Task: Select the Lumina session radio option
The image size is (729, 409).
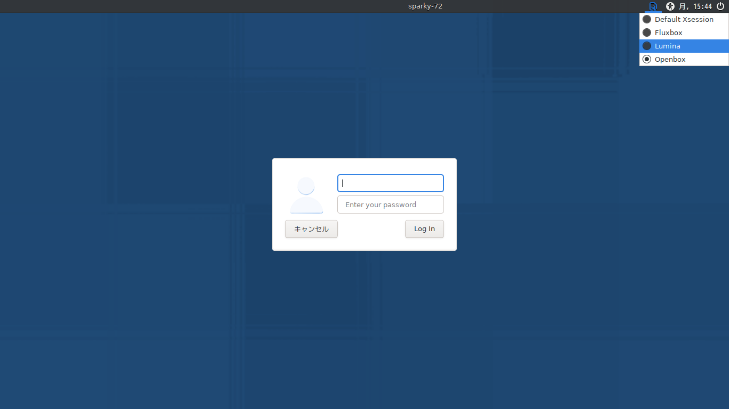Action: coord(684,46)
